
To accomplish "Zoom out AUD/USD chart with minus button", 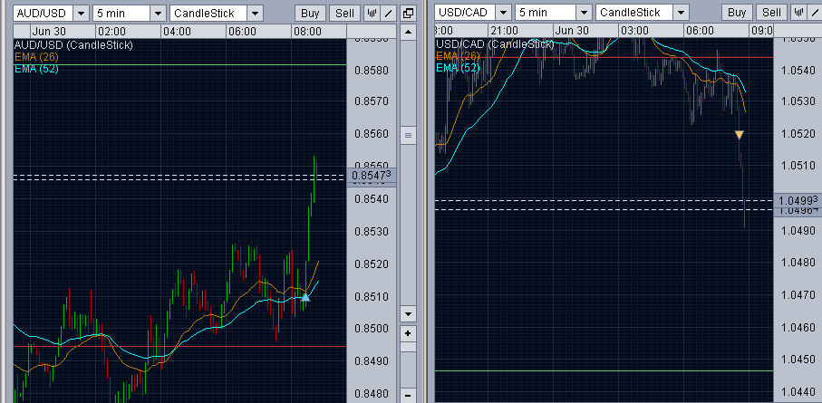I will point(408,395).
